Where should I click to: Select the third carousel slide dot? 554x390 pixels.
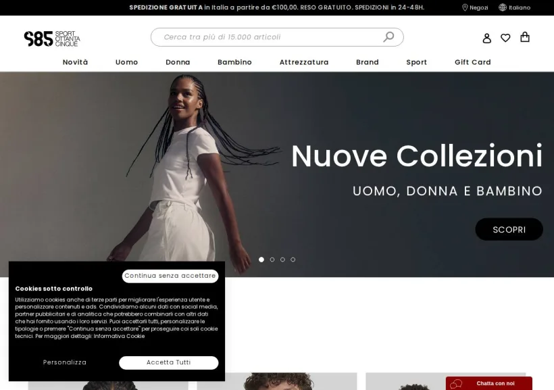click(282, 260)
